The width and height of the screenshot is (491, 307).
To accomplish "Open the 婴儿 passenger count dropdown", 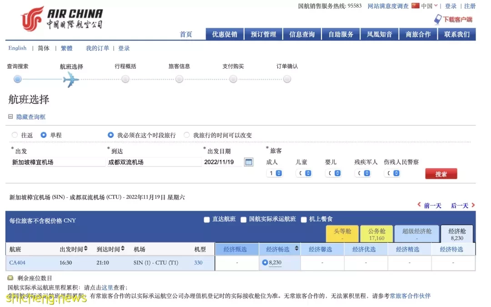I will pos(333,173).
